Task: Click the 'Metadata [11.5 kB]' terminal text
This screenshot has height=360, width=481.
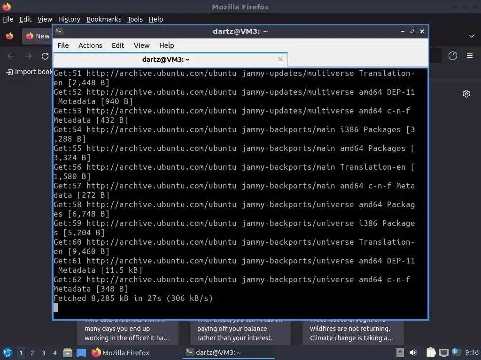Action: [101, 270]
